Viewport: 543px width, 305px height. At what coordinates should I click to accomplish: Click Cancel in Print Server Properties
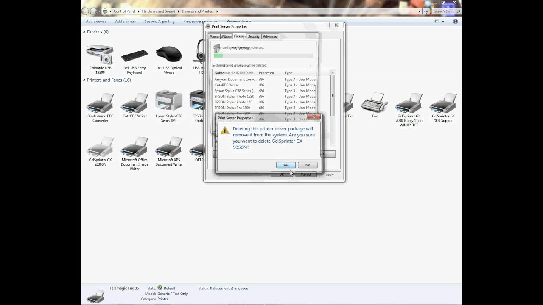click(306, 175)
